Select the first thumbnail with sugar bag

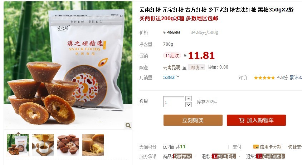[18, 145]
